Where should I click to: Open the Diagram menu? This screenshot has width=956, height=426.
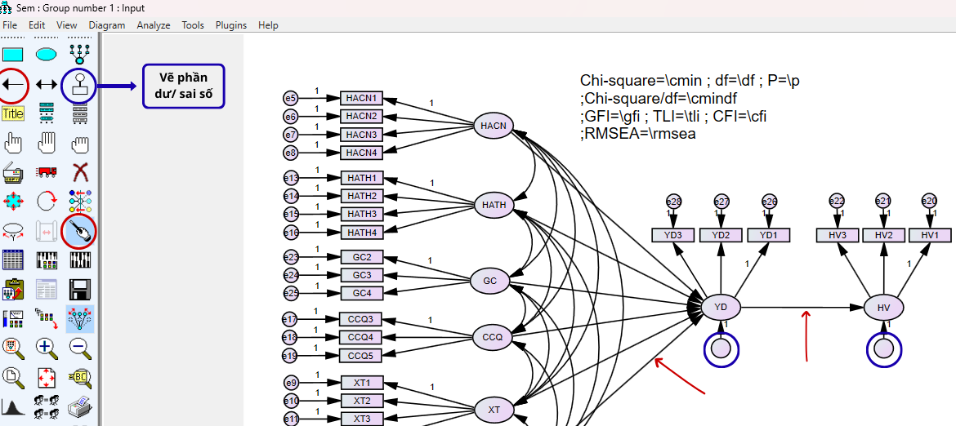coord(107,25)
